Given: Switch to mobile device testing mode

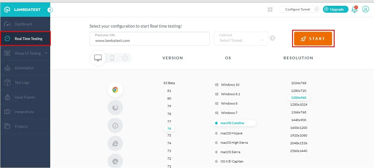Looking at the screenshot, I should (112, 58).
